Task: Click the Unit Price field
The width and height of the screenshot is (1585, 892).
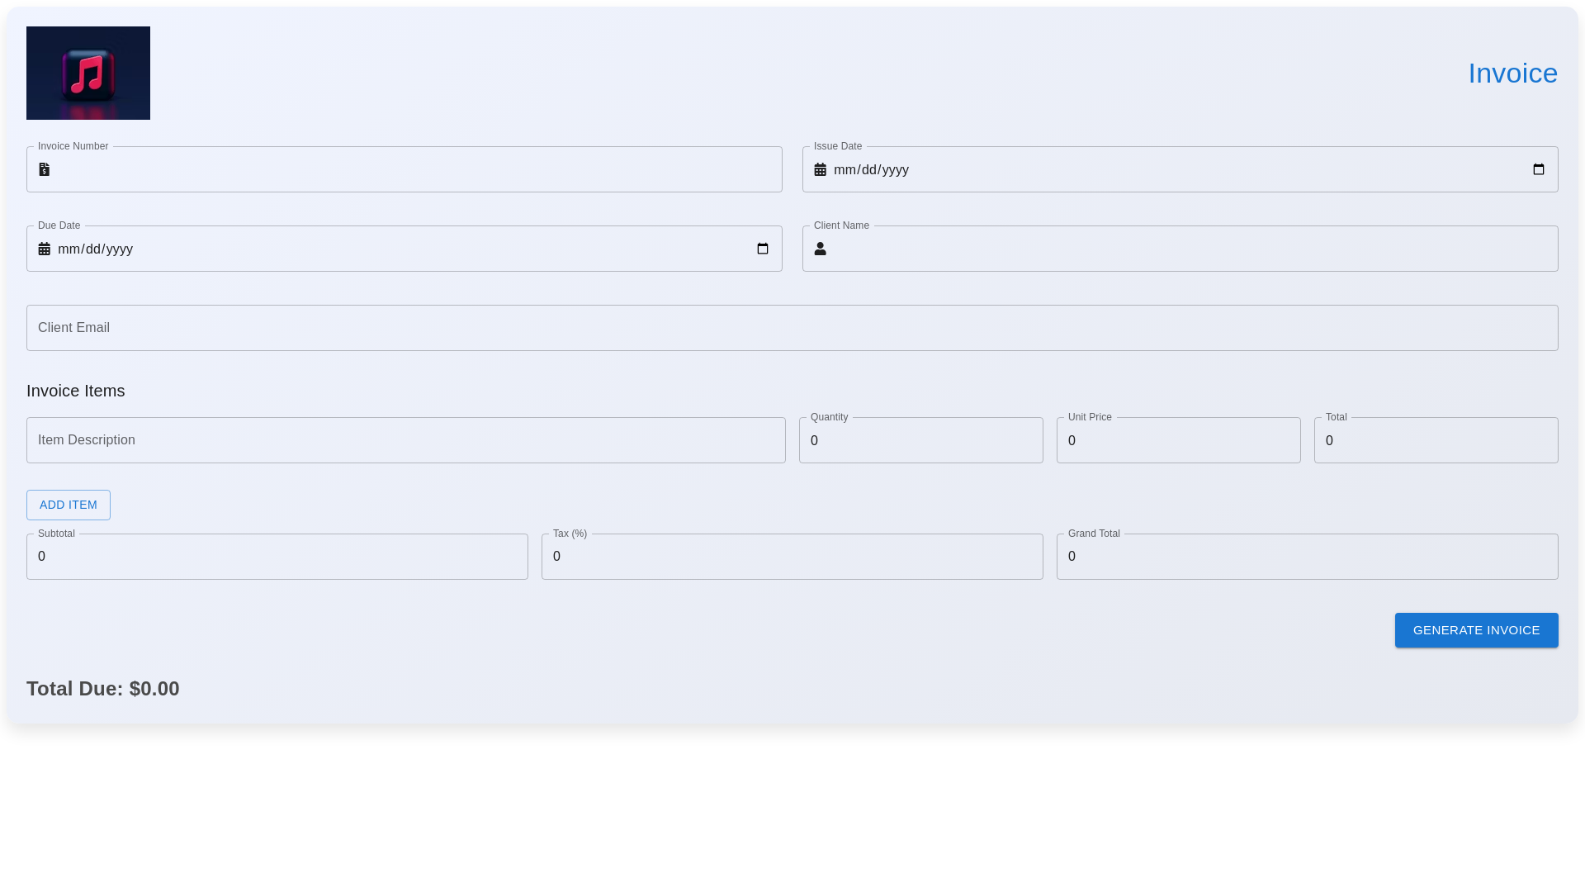Action: point(1178,440)
